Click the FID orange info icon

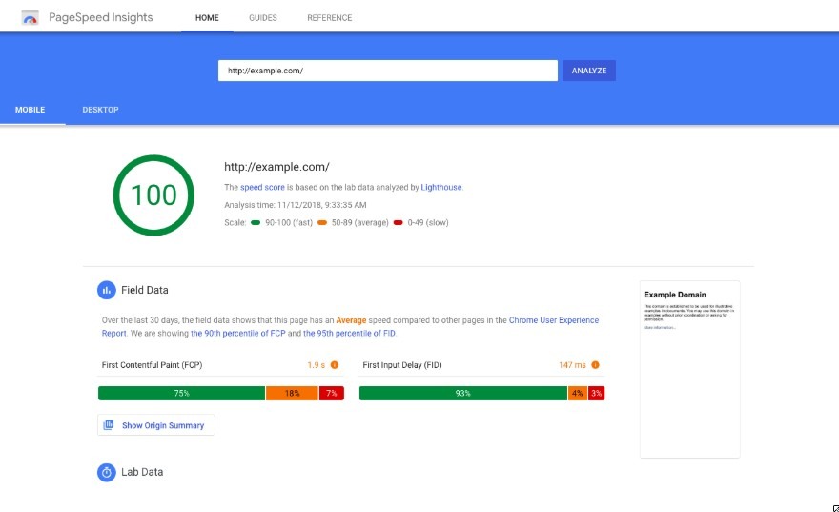[595, 365]
